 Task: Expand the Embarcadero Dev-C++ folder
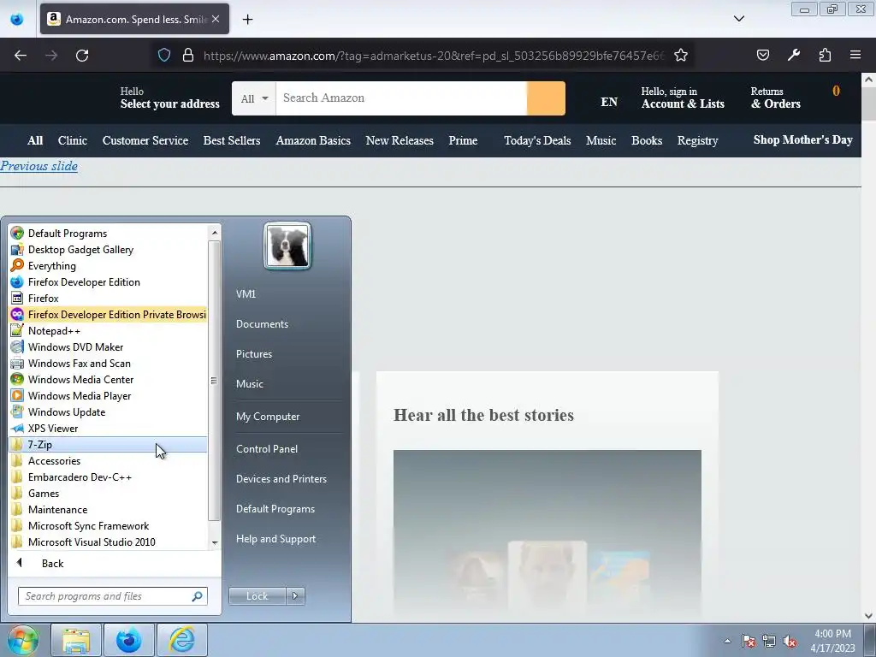coord(108,476)
